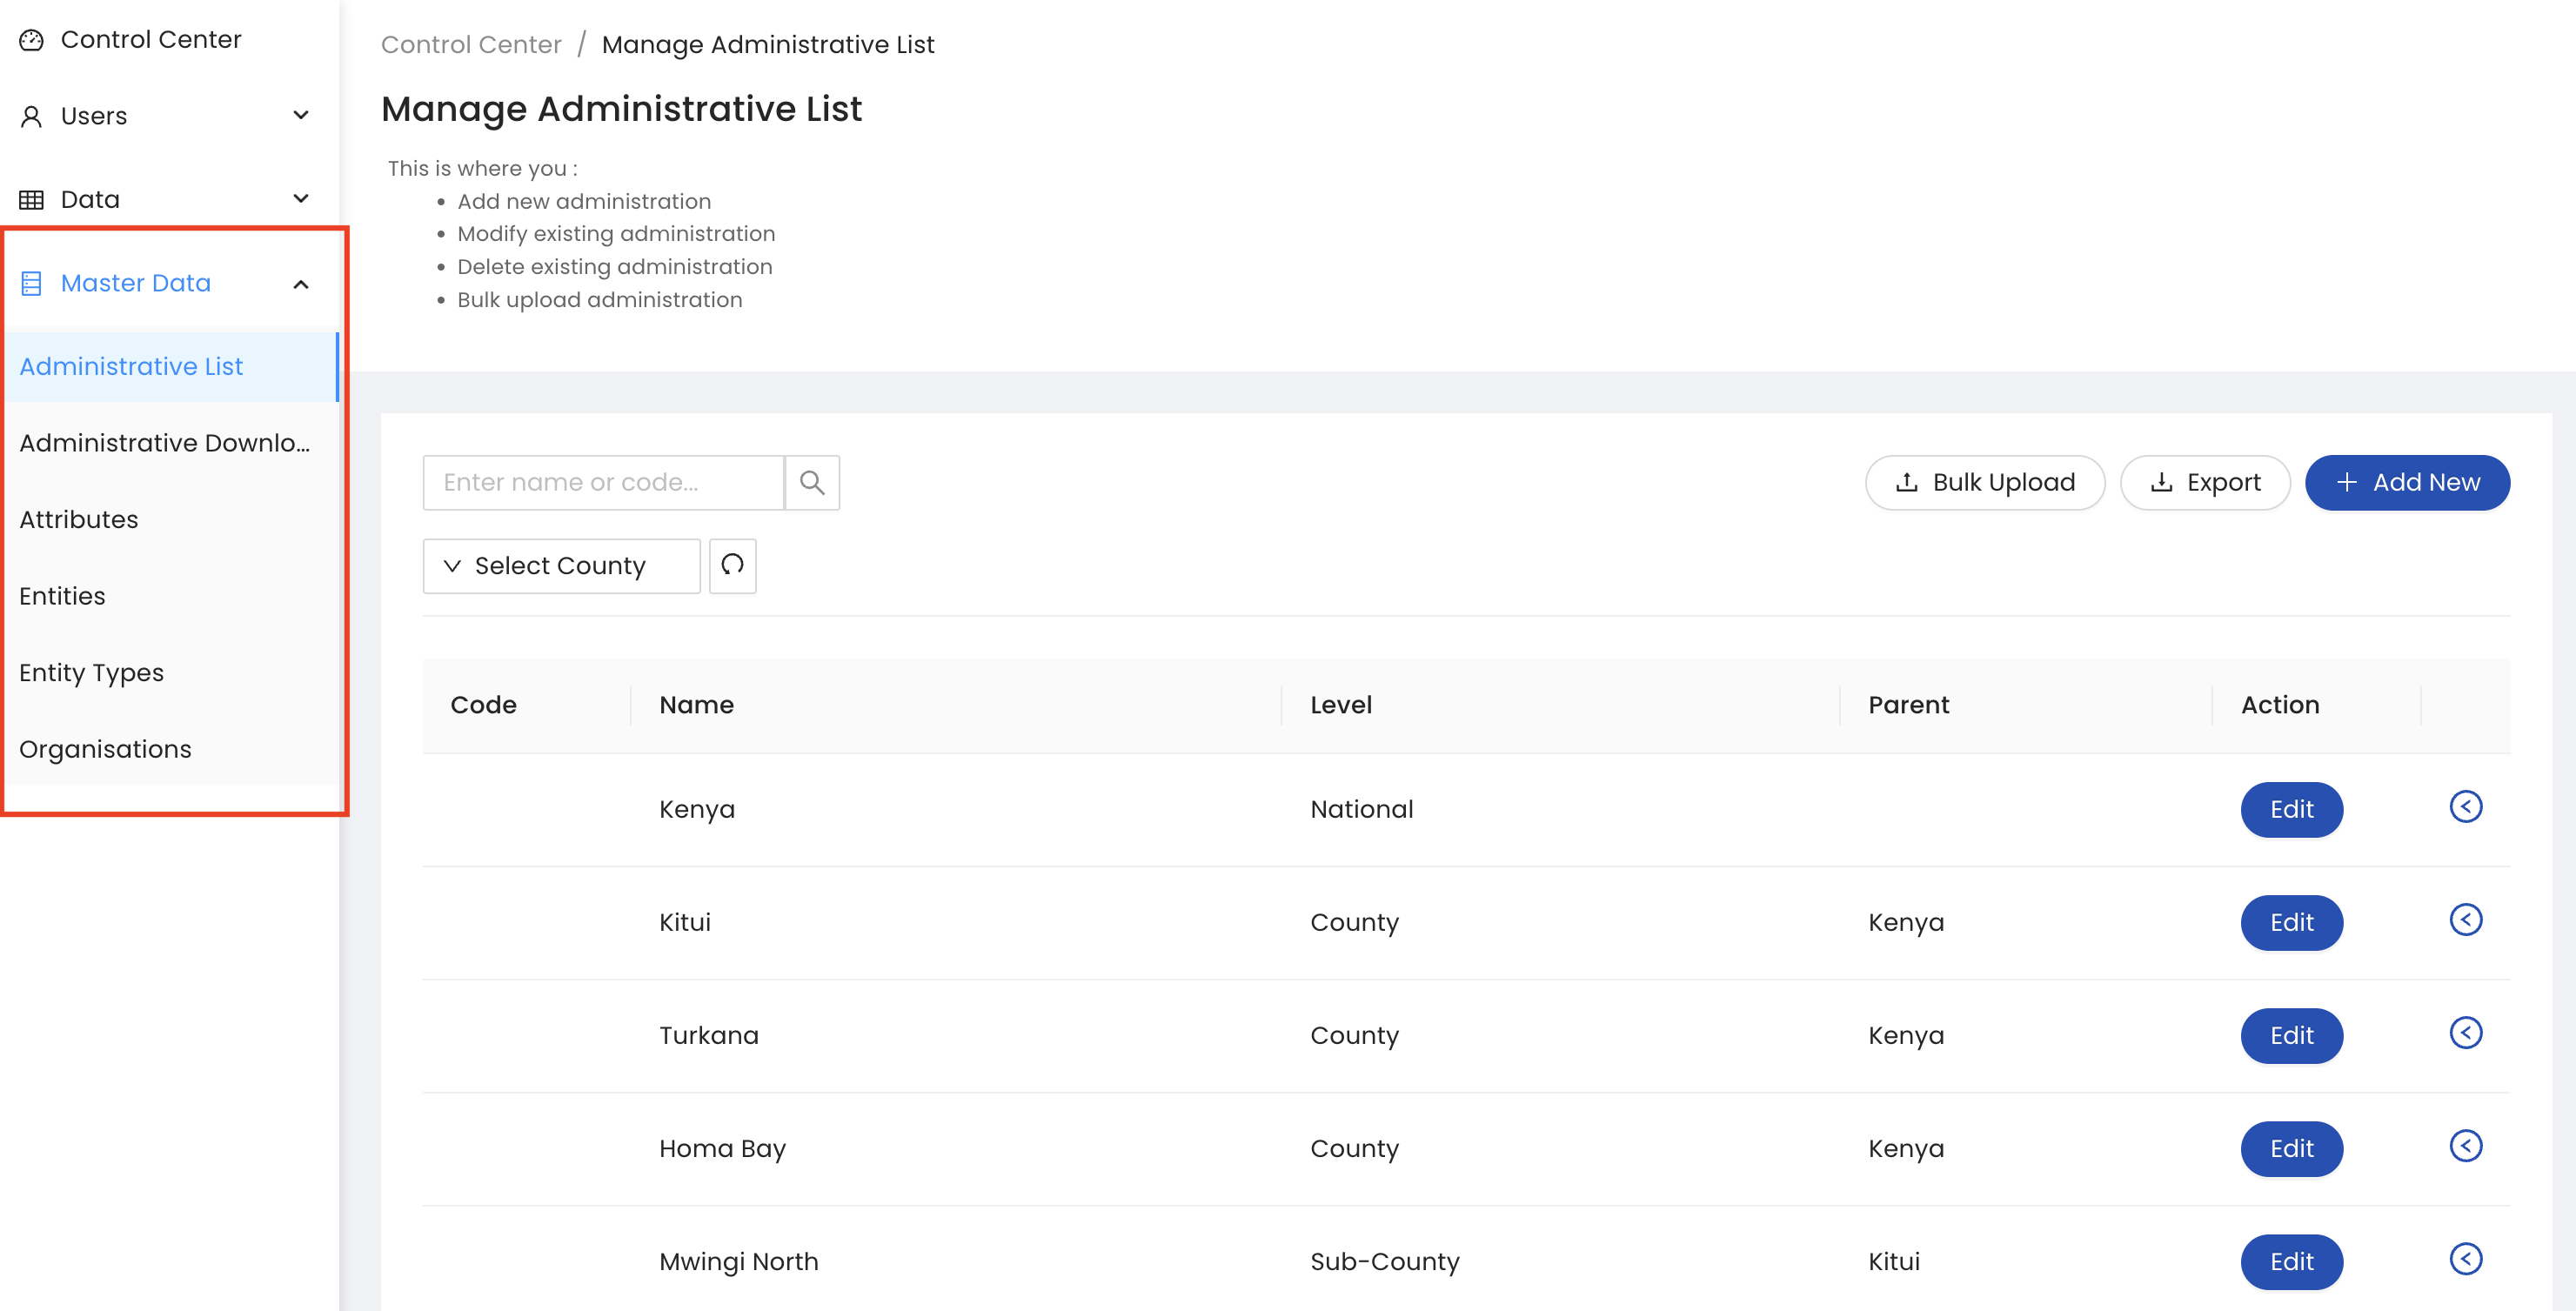Click the Control Center dashboard icon
Screen dimensions: 2576x1311
tap(32, 40)
